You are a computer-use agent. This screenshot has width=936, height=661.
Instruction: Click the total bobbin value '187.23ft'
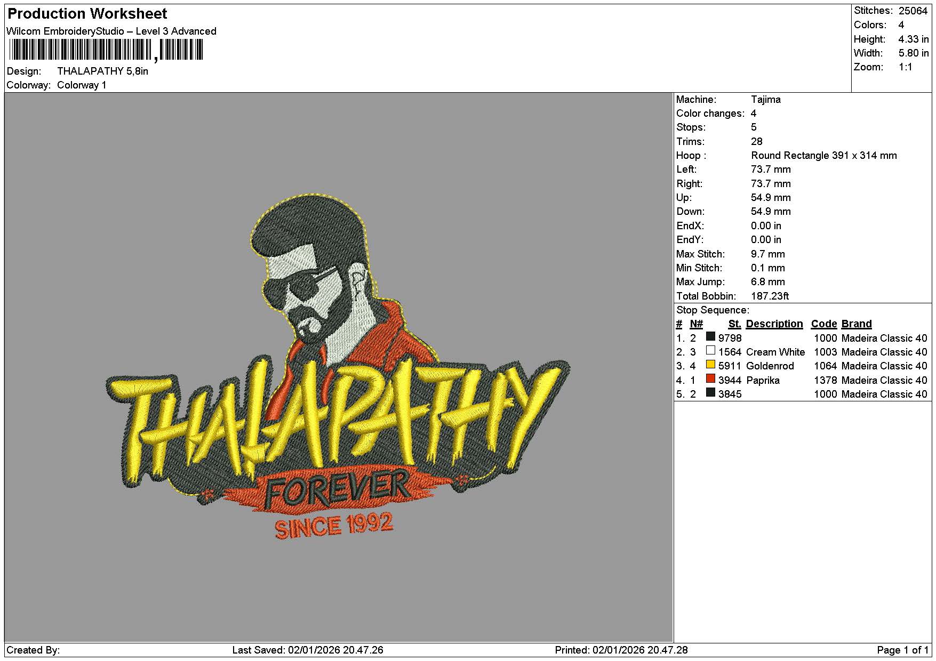(770, 296)
